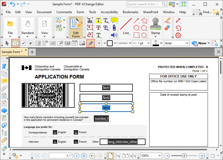Go to the next page
Screen dimensions: 223x160
[76, 156]
